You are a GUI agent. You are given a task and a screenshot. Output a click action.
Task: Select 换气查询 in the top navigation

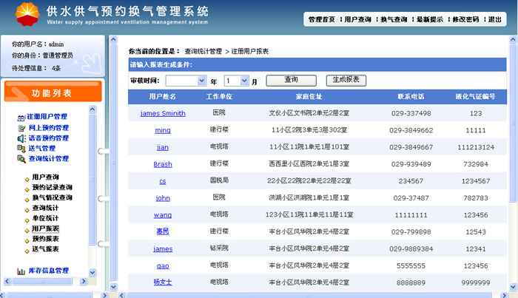(x=393, y=19)
